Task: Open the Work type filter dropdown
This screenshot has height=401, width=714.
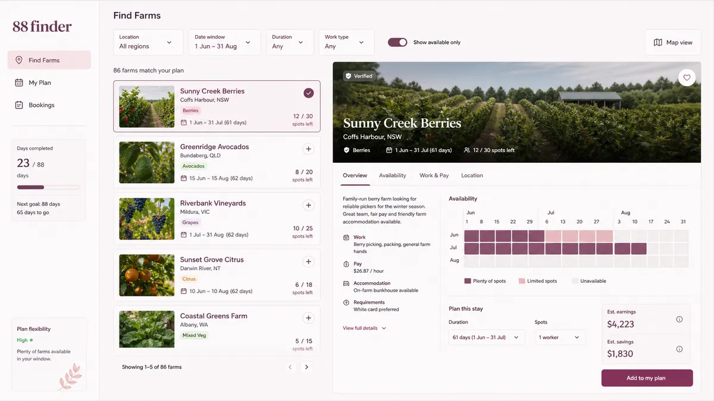Action: click(x=346, y=42)
